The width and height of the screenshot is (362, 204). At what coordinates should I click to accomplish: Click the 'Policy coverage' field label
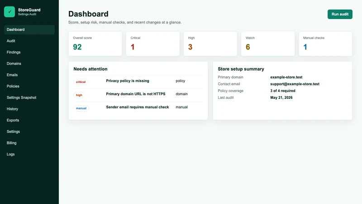point(230,91)
